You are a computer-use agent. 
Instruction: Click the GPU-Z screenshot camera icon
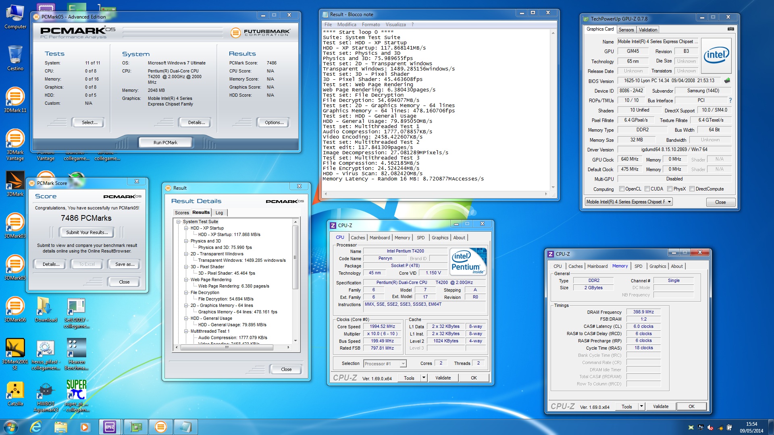pyautogui.click(x=730, y=29)
